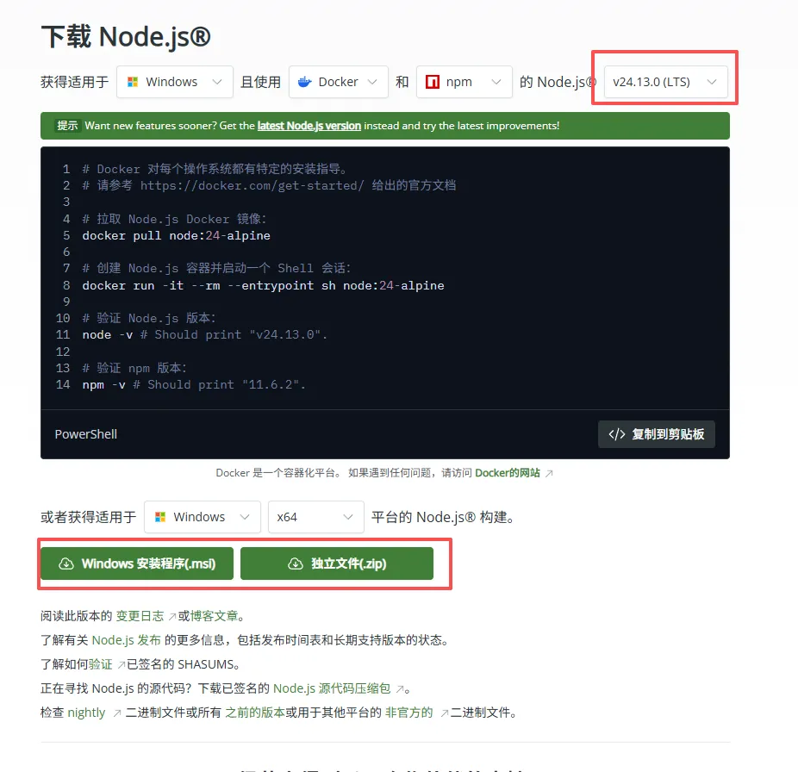Open the Docker install method dropdown
Image resolution: width=798 pixels, height=772 pixels.
click(x=339, y=82)
